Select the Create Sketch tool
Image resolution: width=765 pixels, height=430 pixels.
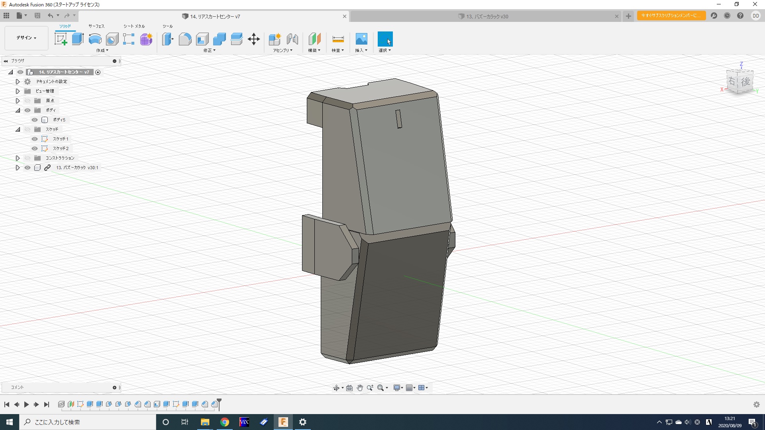coord(61,39)
